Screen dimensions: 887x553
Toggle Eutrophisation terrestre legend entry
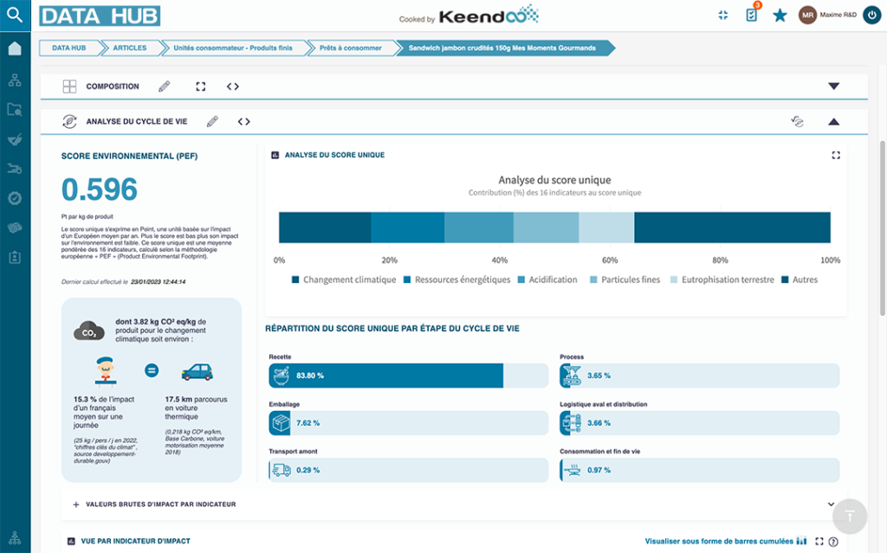pyautogui.click(x=722, y=280)
